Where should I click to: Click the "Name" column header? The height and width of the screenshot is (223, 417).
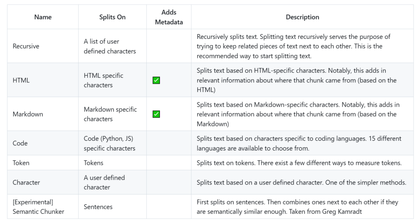click(x=43, y=17)
